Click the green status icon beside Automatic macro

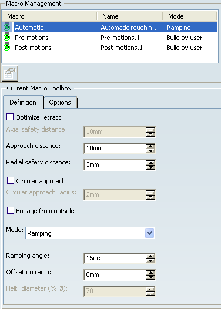point(7,27)
